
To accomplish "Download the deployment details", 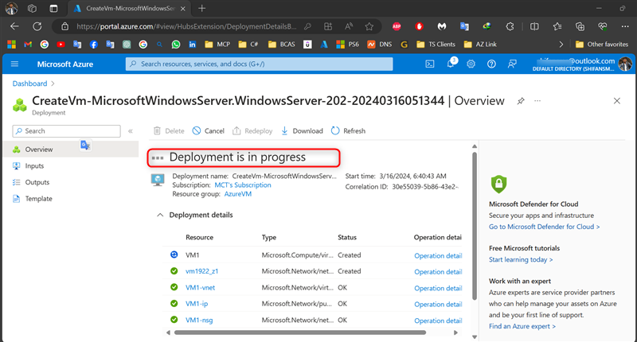I will click(302, 130).
